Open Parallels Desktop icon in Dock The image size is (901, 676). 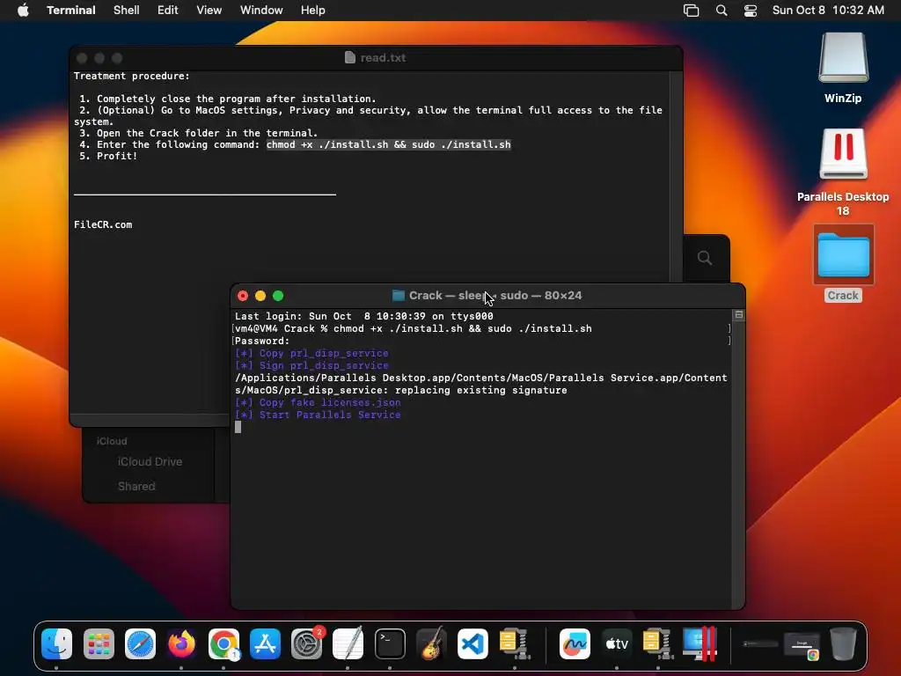point(700,643)
